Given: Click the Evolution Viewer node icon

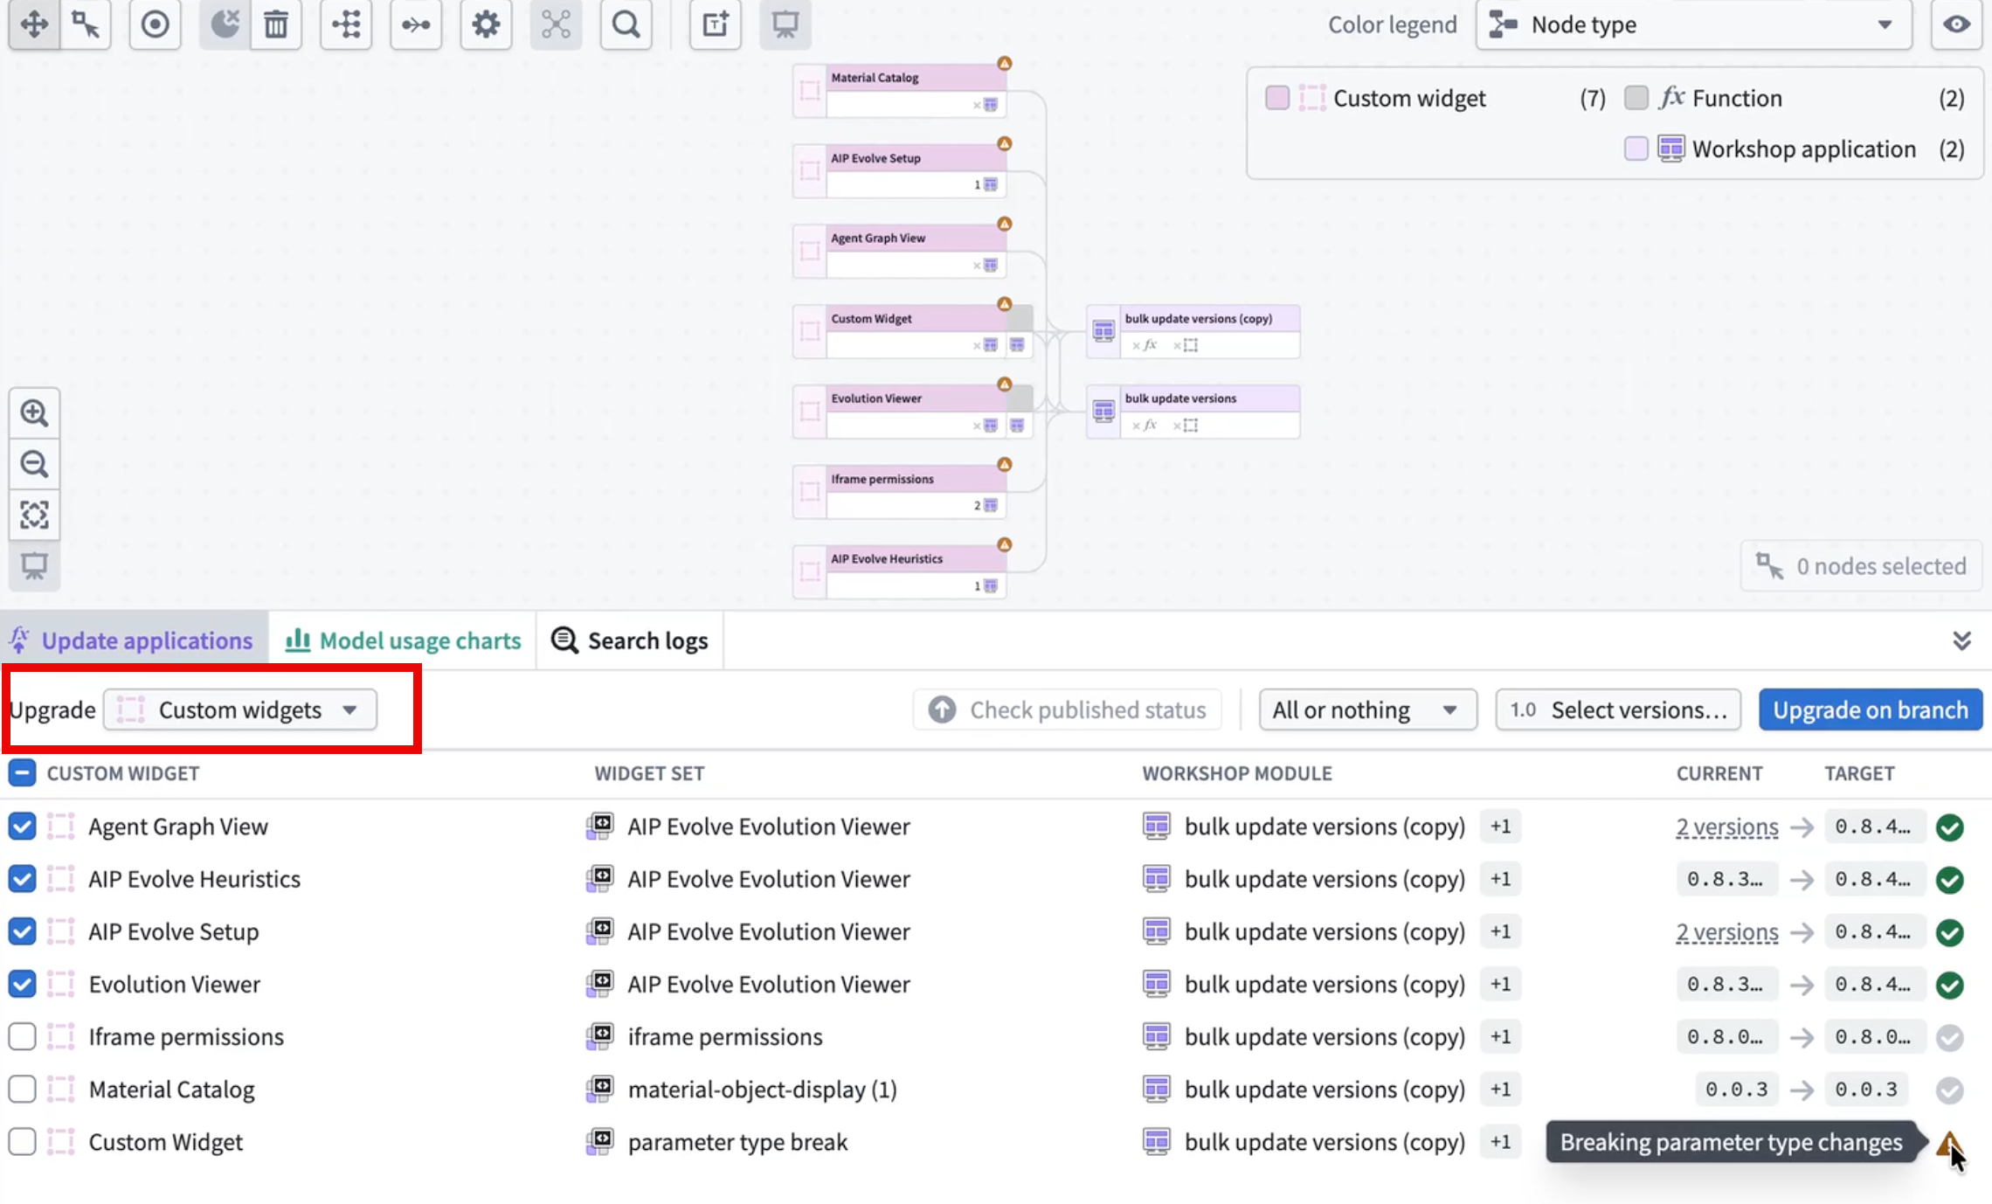Looking at the screenshot, I should tap(810, 411).
